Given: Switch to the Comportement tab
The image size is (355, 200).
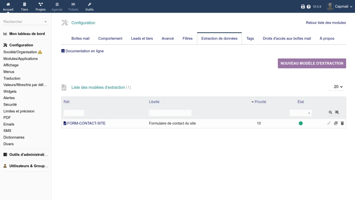Looking at the screenshot, I should [110, 38].
